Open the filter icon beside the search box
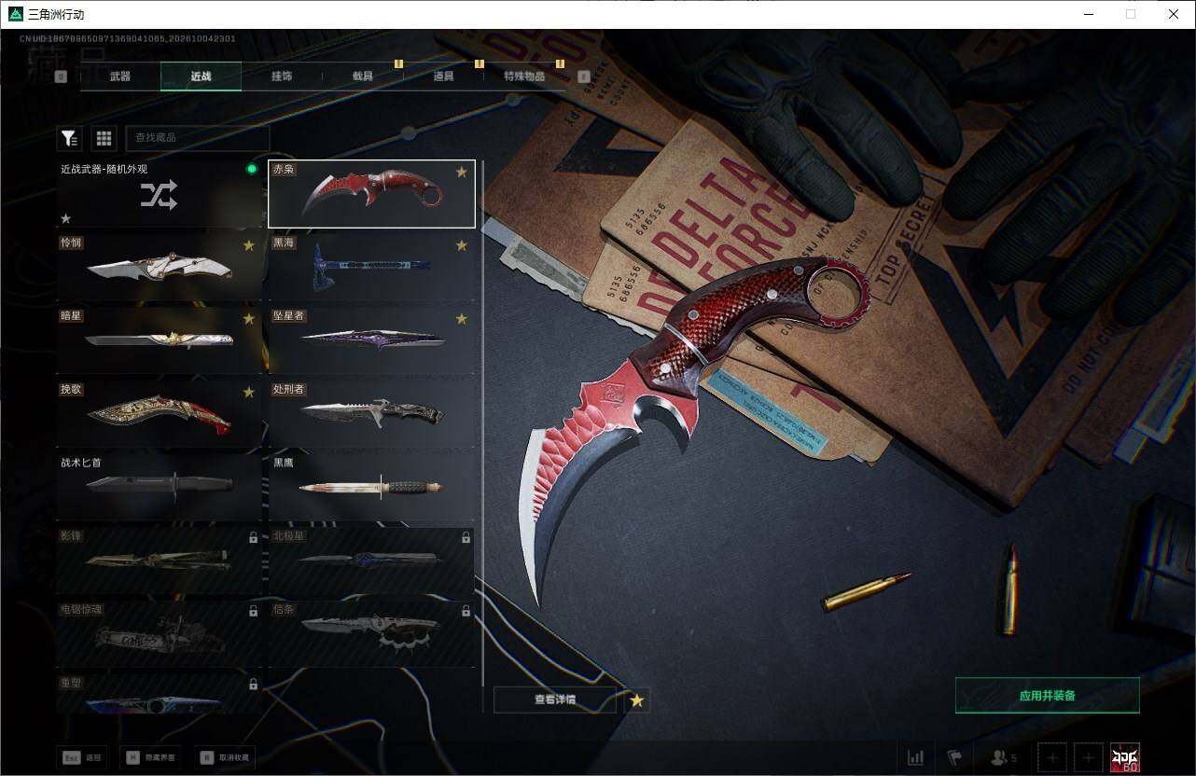Image resolution: width=1196 pixels, height=776 pixels. coord(69,138)
